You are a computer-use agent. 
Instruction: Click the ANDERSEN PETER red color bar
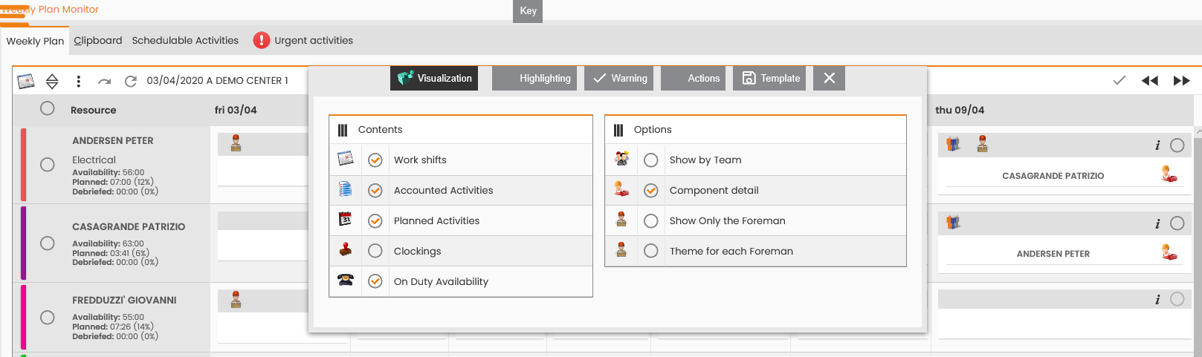(24, 165)
